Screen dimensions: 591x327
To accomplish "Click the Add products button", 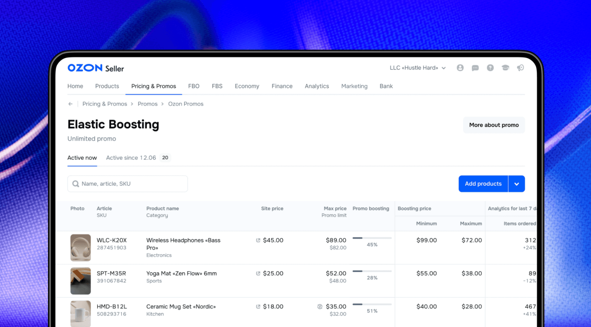I will coord(483,184).
